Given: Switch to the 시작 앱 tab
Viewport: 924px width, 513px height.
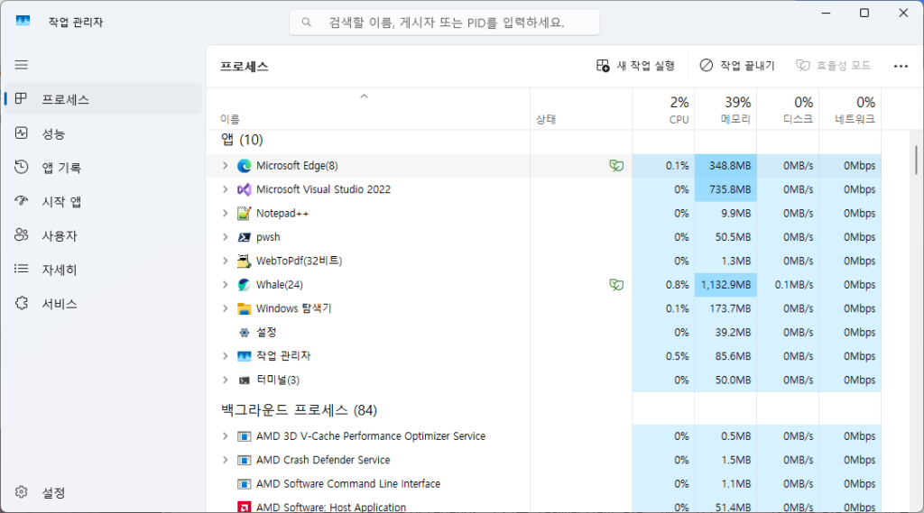Looking at the screenshot, I should 104,201.
